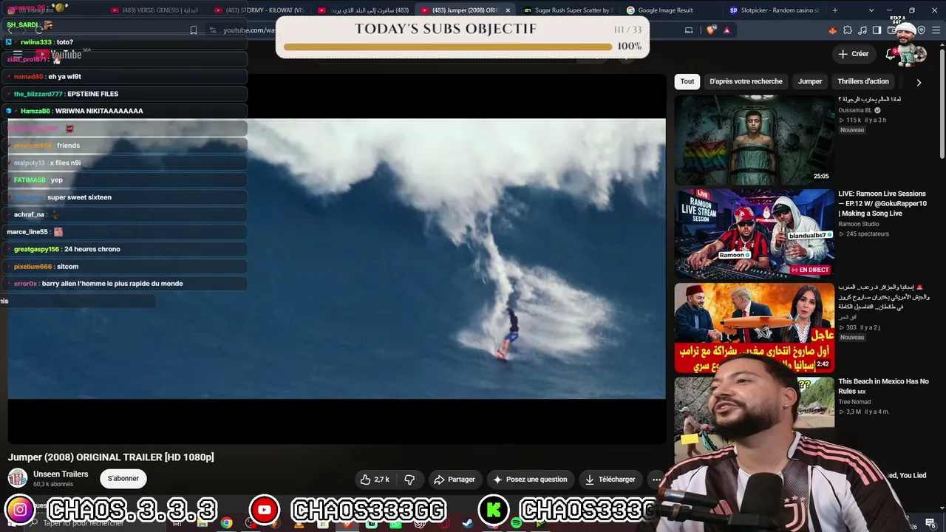Close the Jumper (2008) browser tab
946x532 pixels.
pyautogui.click(x=508, y=10)
